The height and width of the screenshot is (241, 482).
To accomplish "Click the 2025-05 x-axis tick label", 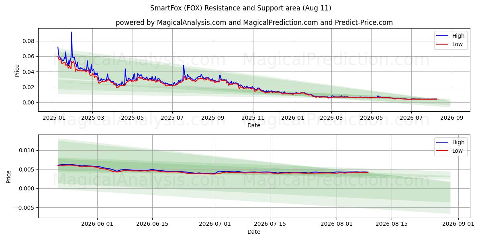I will tap(132, 118).
